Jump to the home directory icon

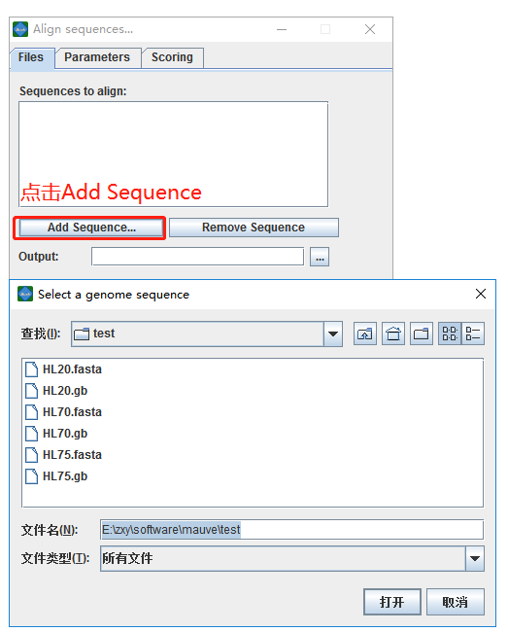click(393, 334)
